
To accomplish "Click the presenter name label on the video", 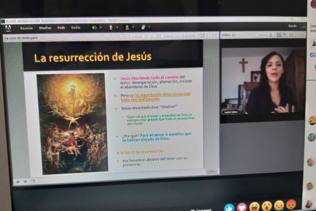I will [x=231, y=112].
